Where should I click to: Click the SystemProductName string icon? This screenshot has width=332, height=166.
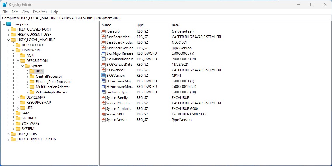(x=103, y=109)
